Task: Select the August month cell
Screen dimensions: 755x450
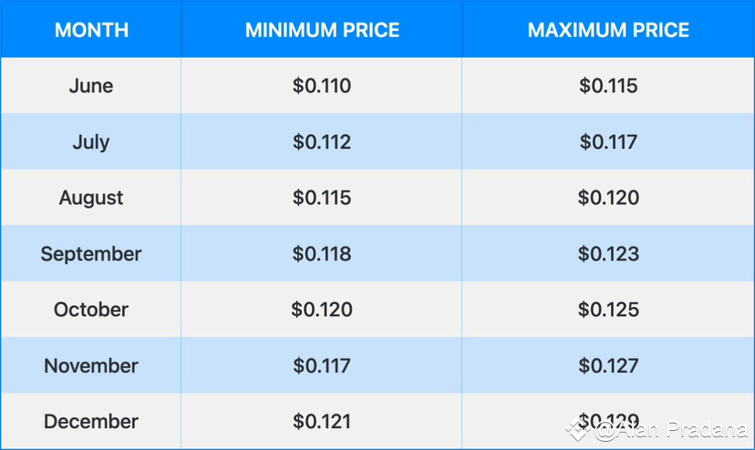Action: tap(91, 198)
